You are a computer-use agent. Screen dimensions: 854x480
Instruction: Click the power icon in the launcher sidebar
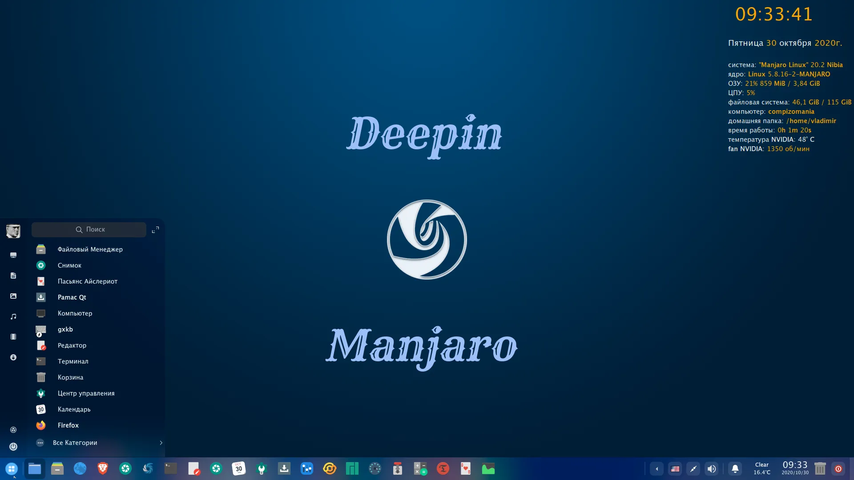coord(13,447)
